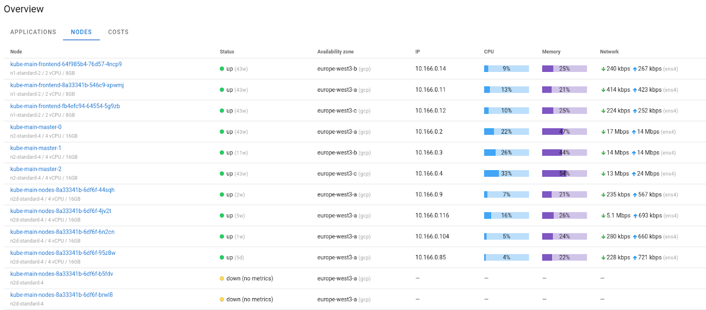Click download arrow icon on kube-main-master-1 network
The width and height of the screenshot is (706, 310).
click(603, 153)
